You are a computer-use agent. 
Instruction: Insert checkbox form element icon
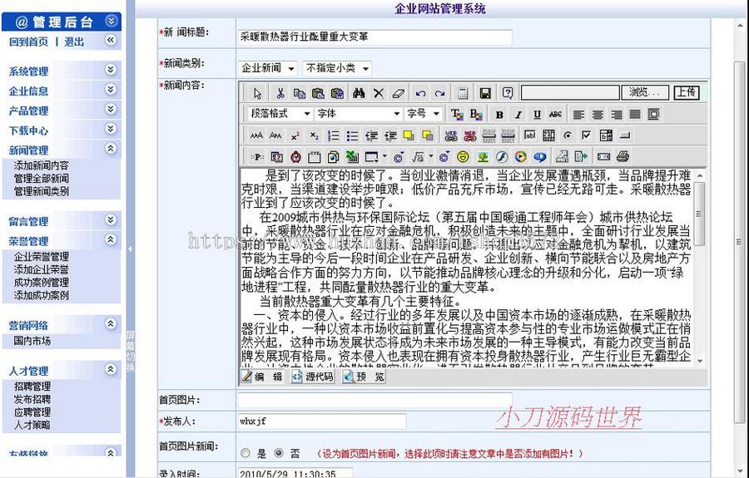[587, 136]
